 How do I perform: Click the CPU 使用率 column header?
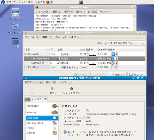click(88, 49)
